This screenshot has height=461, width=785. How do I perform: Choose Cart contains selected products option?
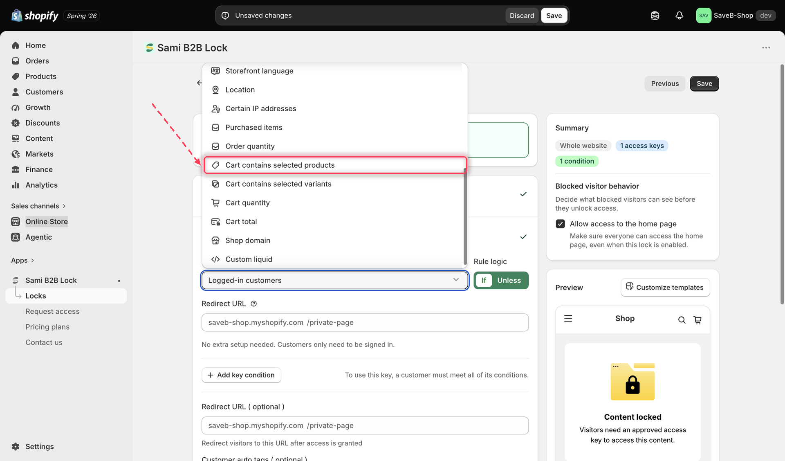[x=335, y=165]
